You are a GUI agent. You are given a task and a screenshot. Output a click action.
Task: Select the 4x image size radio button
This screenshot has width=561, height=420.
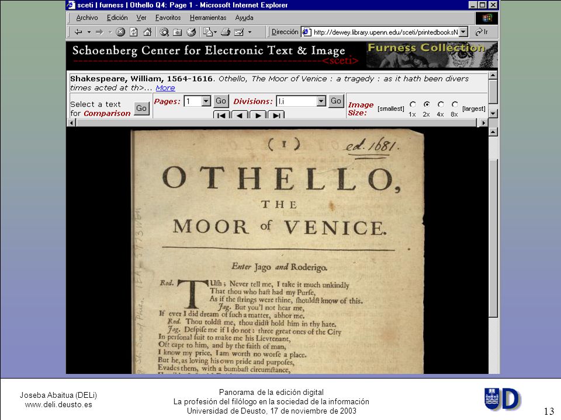[441, 104]
